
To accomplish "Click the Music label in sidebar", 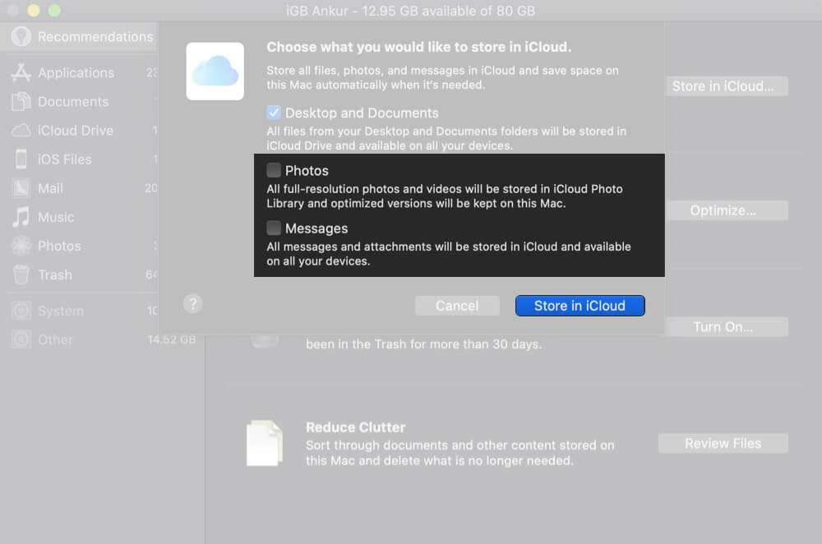I will (x=56, y=217).
